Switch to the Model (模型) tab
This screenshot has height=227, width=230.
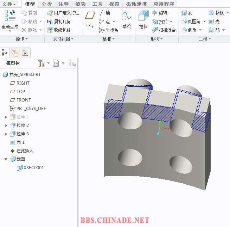pos(30,4)
